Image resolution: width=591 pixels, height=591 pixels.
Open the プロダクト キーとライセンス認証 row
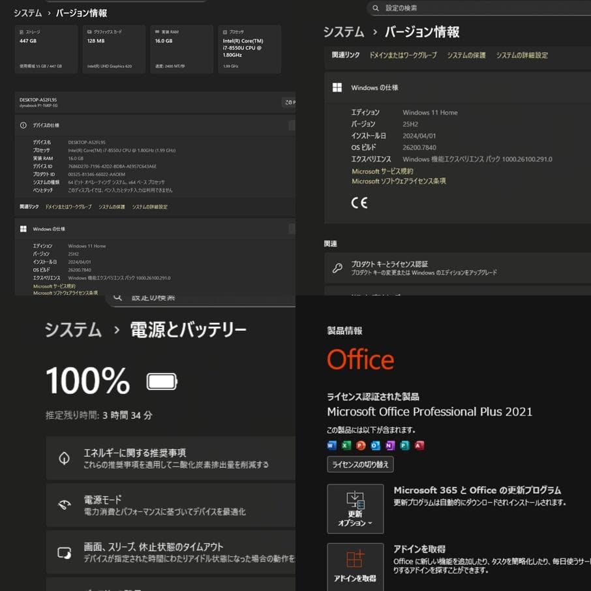pyautogui.click(x=457, y=268)
